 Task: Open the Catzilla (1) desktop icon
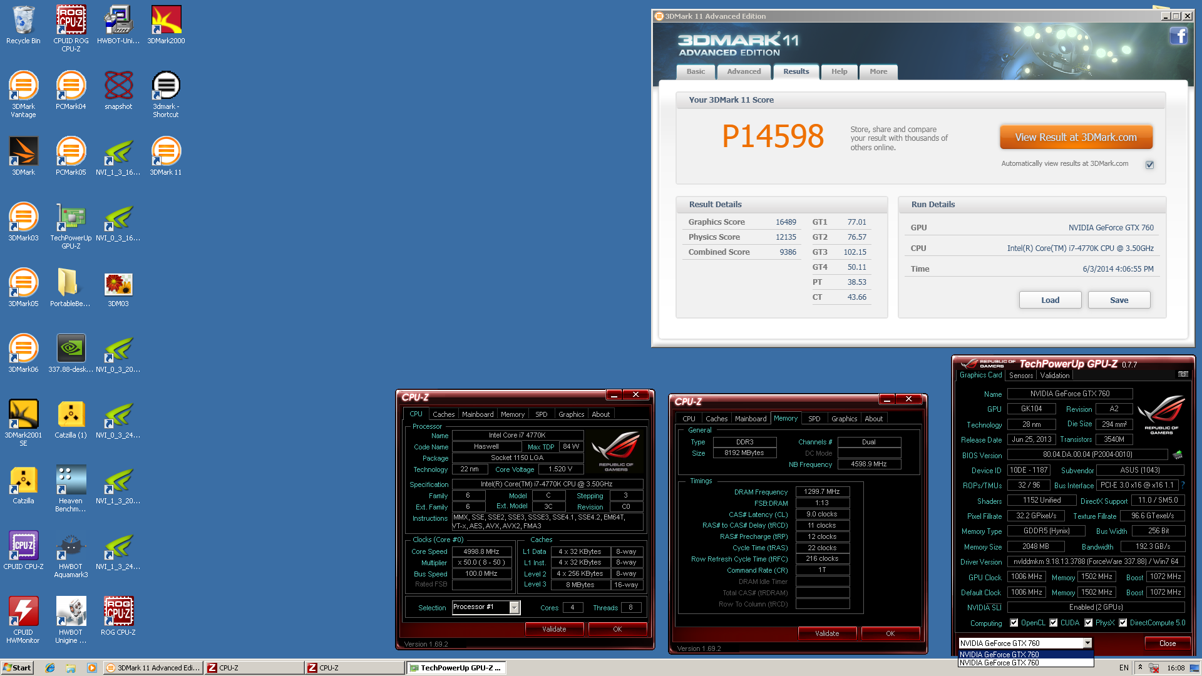coord(71,419)
